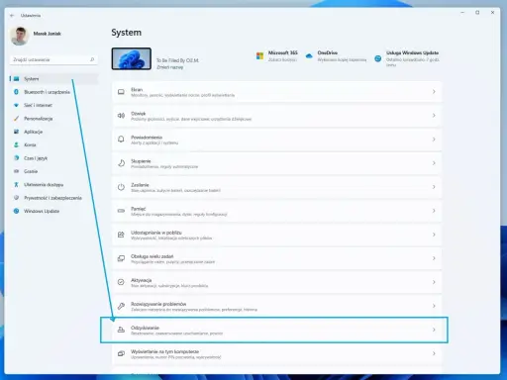Click the chevron on Obsługa wielu zadań row
507x380 pixels.
(x=434, y=258)
